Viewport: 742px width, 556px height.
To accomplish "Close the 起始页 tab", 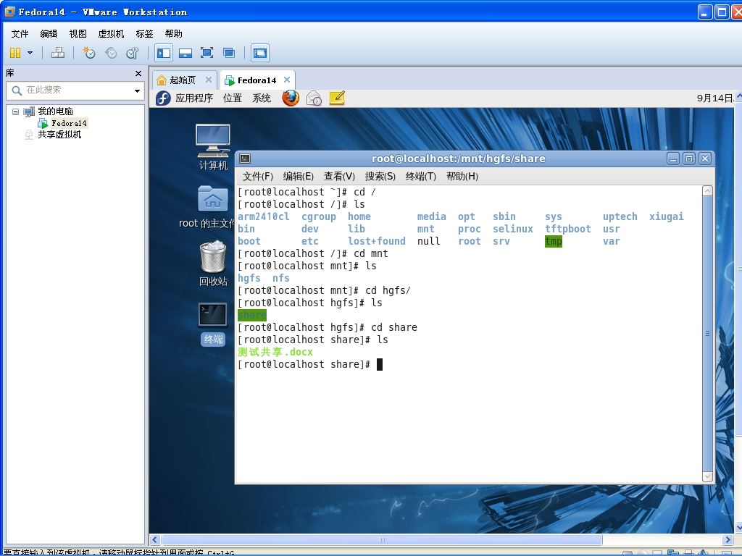I will [x=208, y=80].
